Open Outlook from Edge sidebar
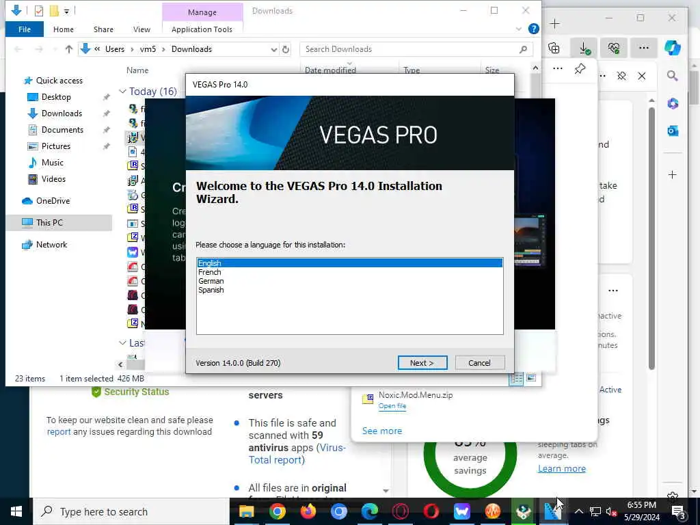 (673, 131)
